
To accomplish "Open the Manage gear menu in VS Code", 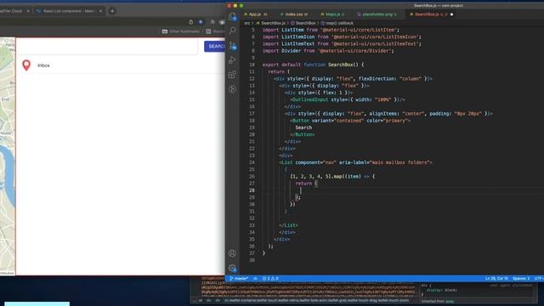I will (x=232, y=269).
